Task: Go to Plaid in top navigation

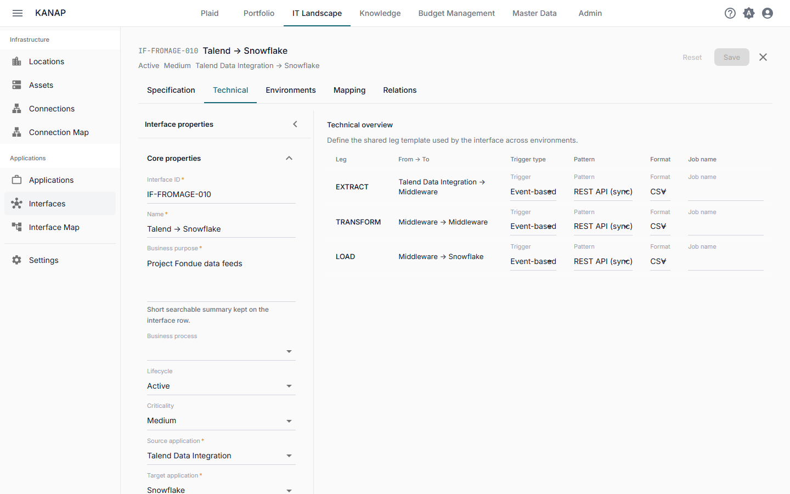Action: (210, 13)
